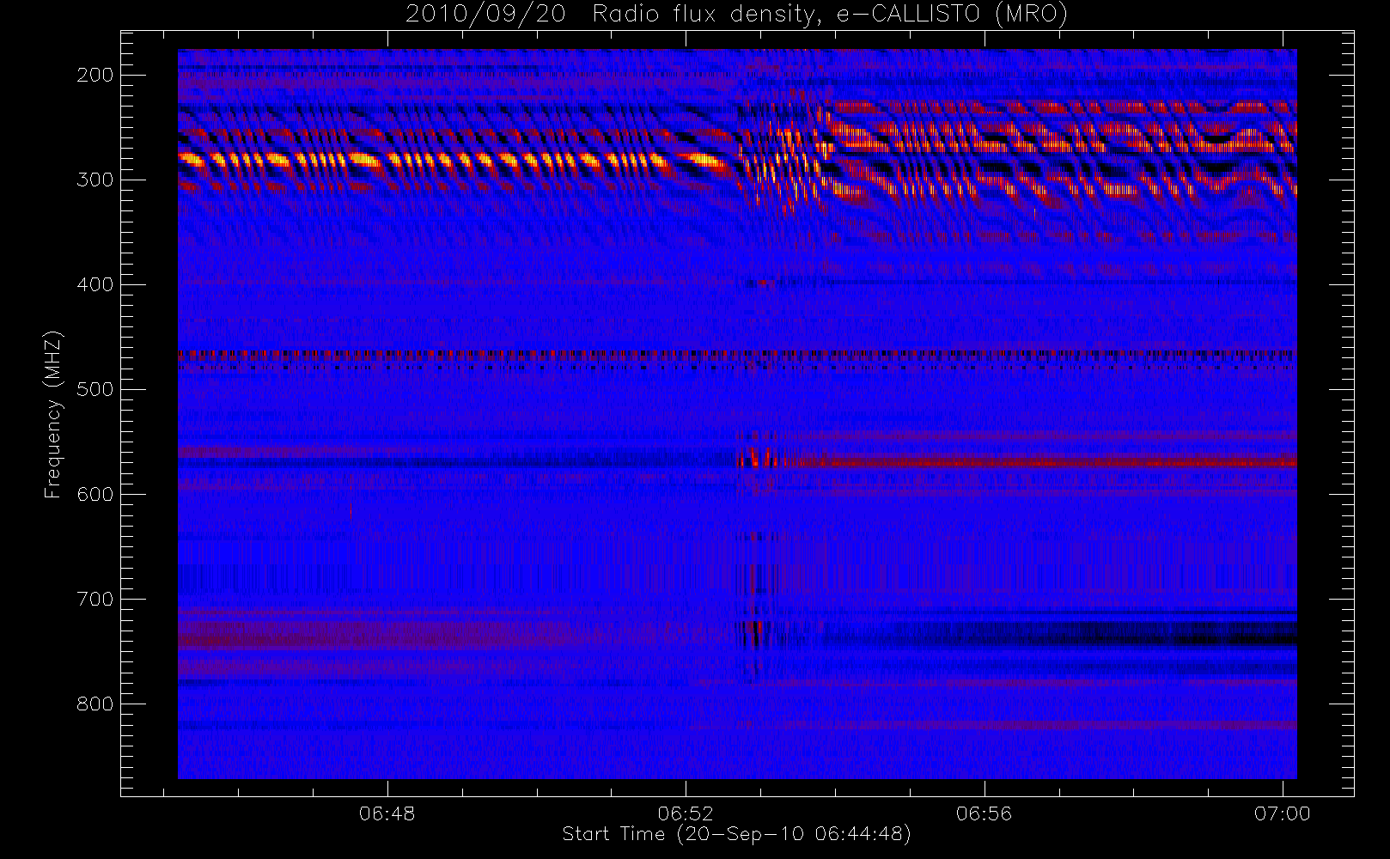Click the 600 frequency tick label

[95, 494]
